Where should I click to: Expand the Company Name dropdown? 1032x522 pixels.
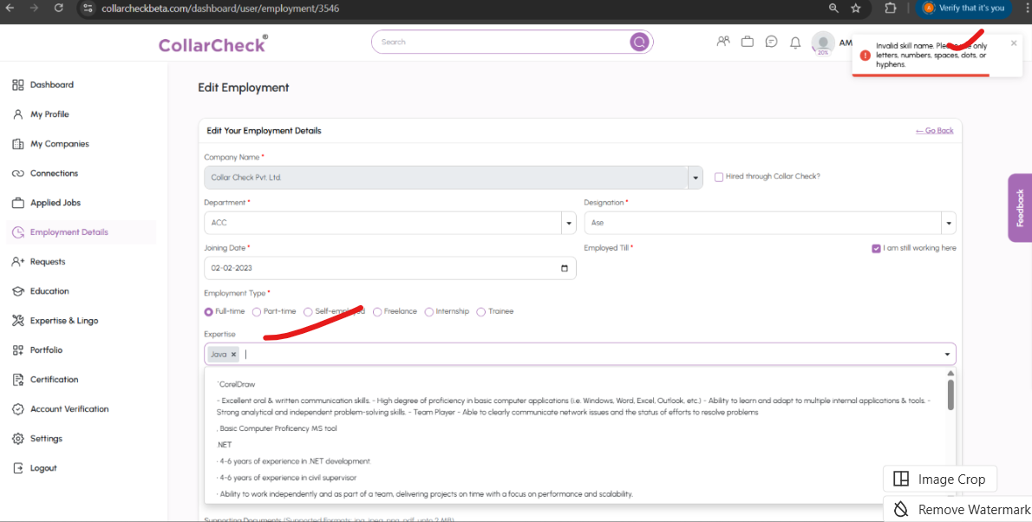[695, 178]
